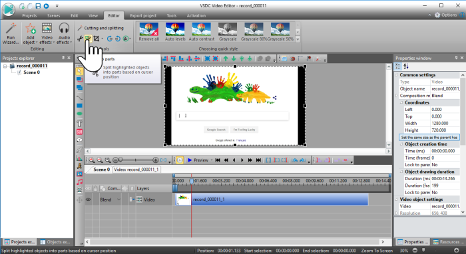Toggle the eye icon in the timeline header

click(x=89, y=188)
